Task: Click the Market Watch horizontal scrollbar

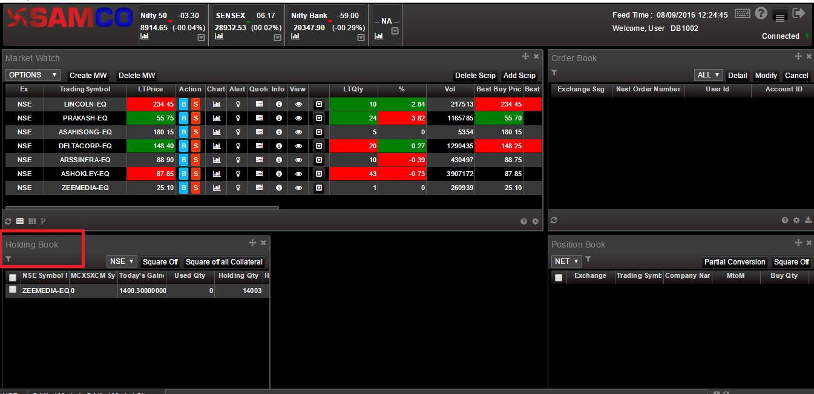Action: (142, 208)
